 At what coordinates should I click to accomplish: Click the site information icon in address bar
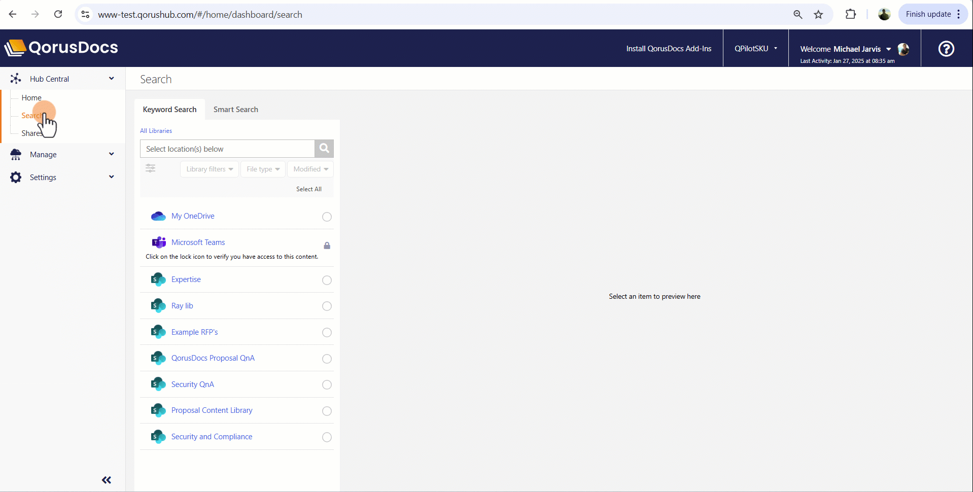pos(85,14)
